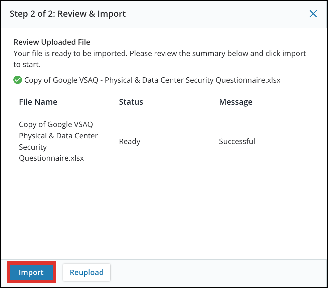This screenshot has width=328, height=288.
Task: Click the Review & Import dialog title
Action: pos(68,14)
